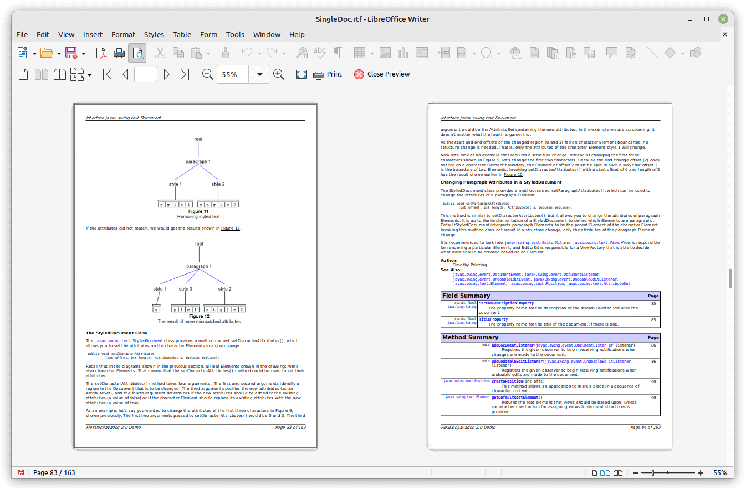Screen dimensions: 746x488
Task: Open the Format menu
Action: click(x=123, y=34)
